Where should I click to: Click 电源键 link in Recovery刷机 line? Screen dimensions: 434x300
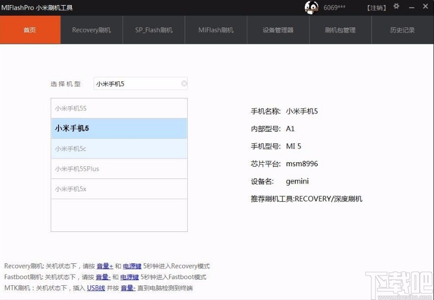point(132,266)
